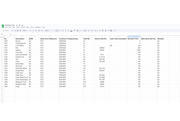The image size is (180, 121).
Task: Select the Paint format tool
Action: click(x=20, y=31)
